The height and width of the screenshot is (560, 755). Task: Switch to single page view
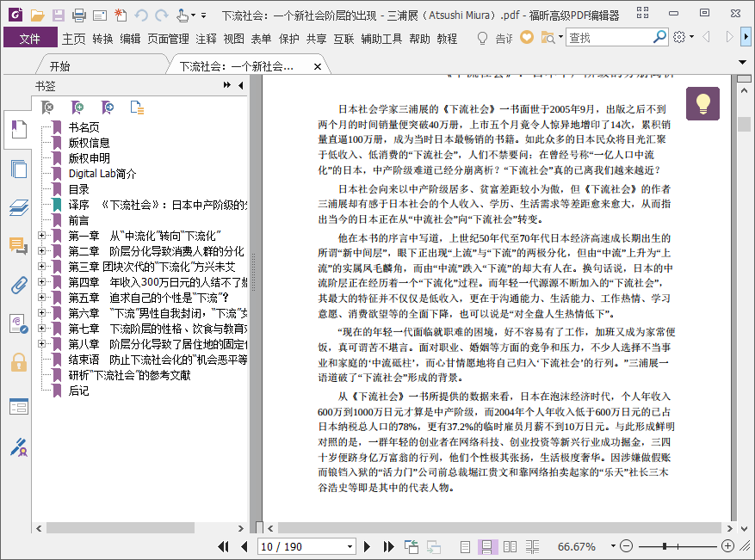point(465,546)
